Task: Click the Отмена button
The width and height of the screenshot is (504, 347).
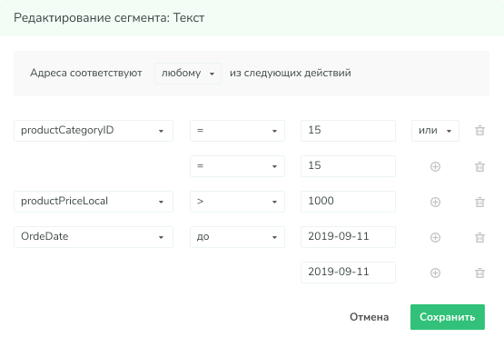Action: point(369,317)
